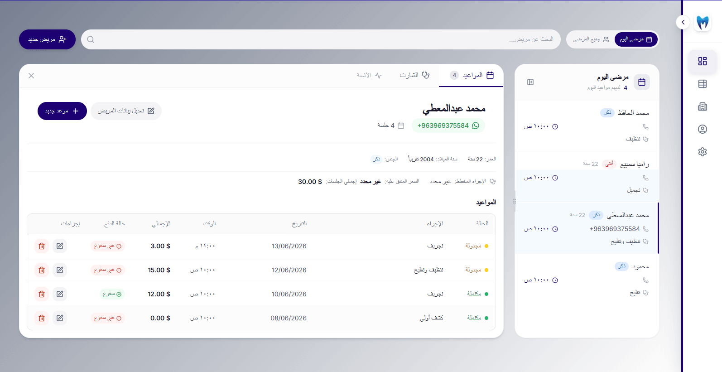
Task: Edit the 08/06/2026 appointment
Action: 60,318
